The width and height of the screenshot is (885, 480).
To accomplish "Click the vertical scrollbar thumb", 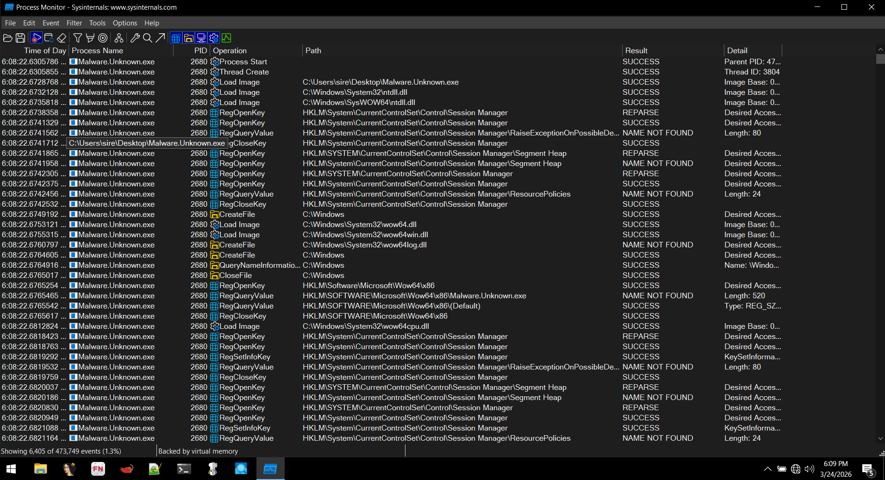I will click(880, 59).
